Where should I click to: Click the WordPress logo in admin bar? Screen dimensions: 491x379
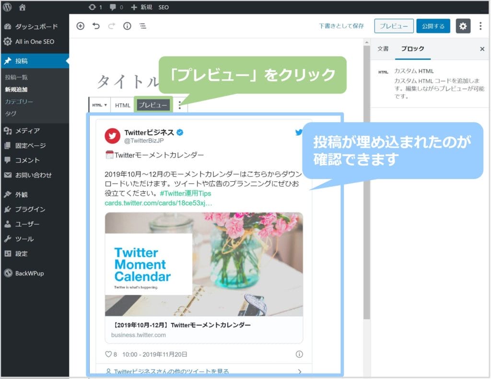coord(7,7)
